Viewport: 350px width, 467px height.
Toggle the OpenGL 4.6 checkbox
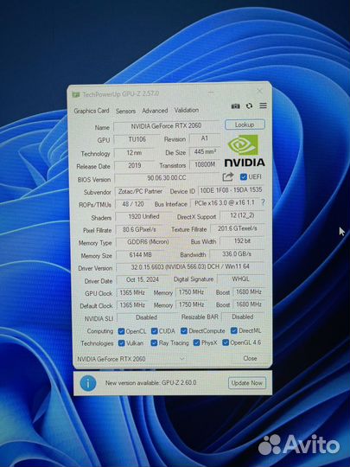tap(226, 342)
